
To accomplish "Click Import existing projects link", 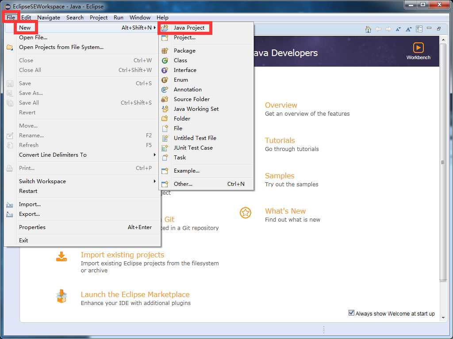I will 123,255.
